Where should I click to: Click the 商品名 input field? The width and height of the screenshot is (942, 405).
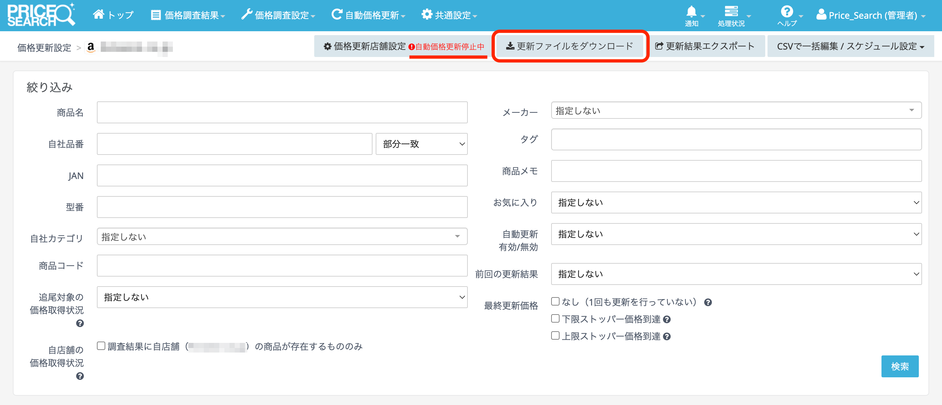[282, 113]
